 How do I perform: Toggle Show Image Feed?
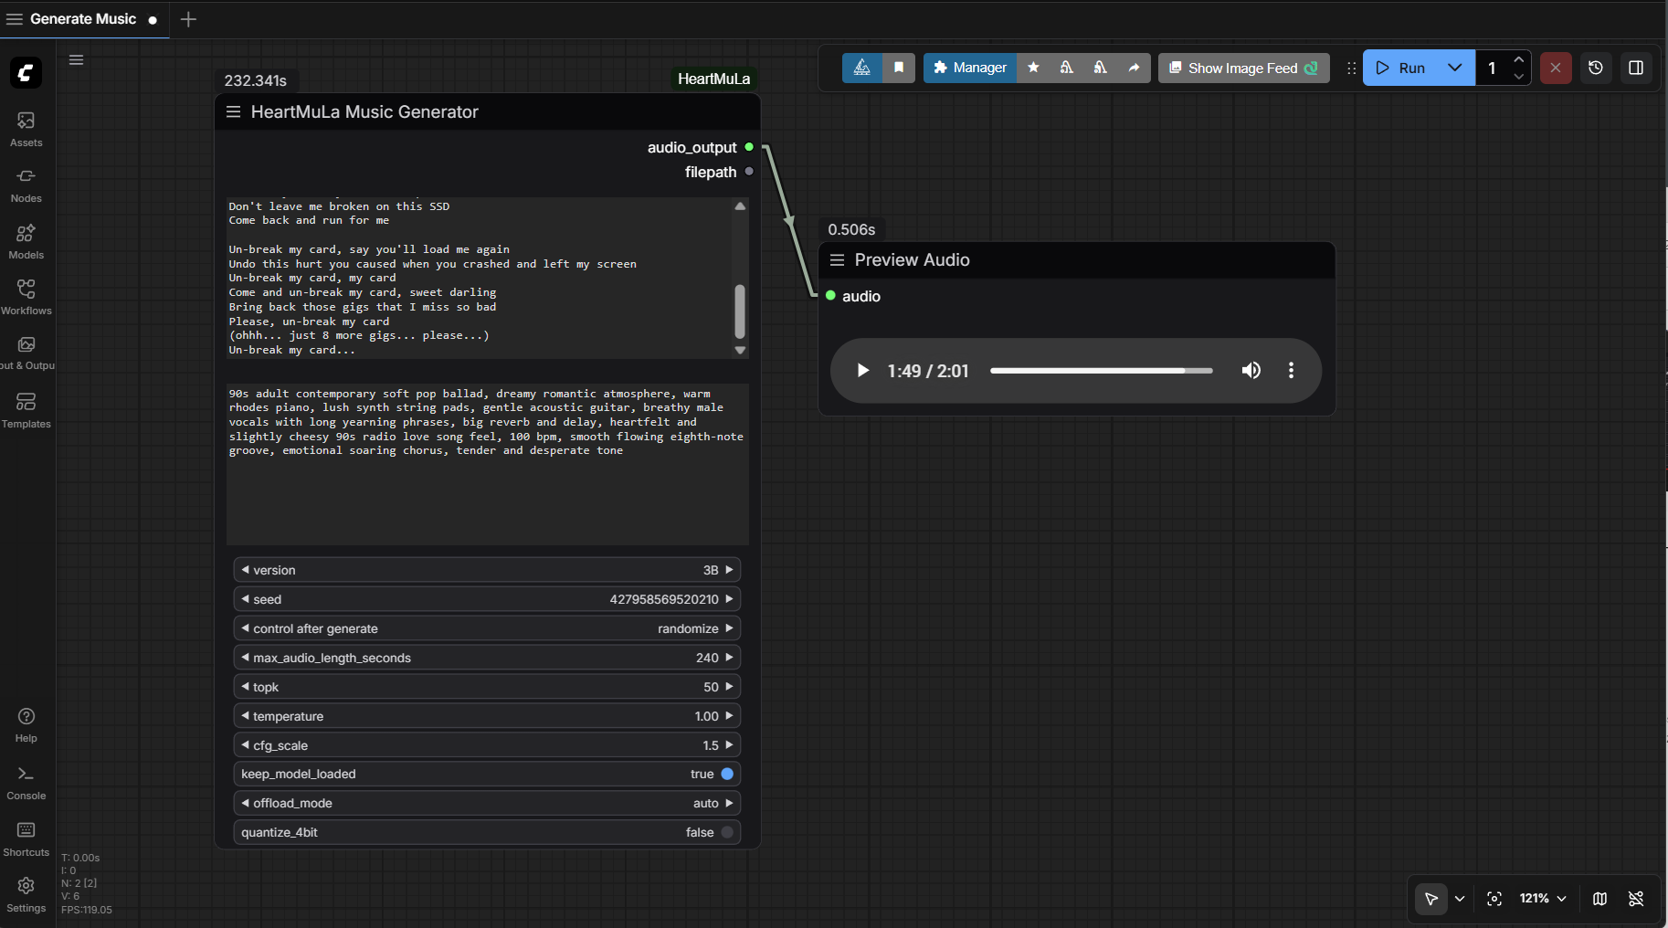coord(1243,68)
